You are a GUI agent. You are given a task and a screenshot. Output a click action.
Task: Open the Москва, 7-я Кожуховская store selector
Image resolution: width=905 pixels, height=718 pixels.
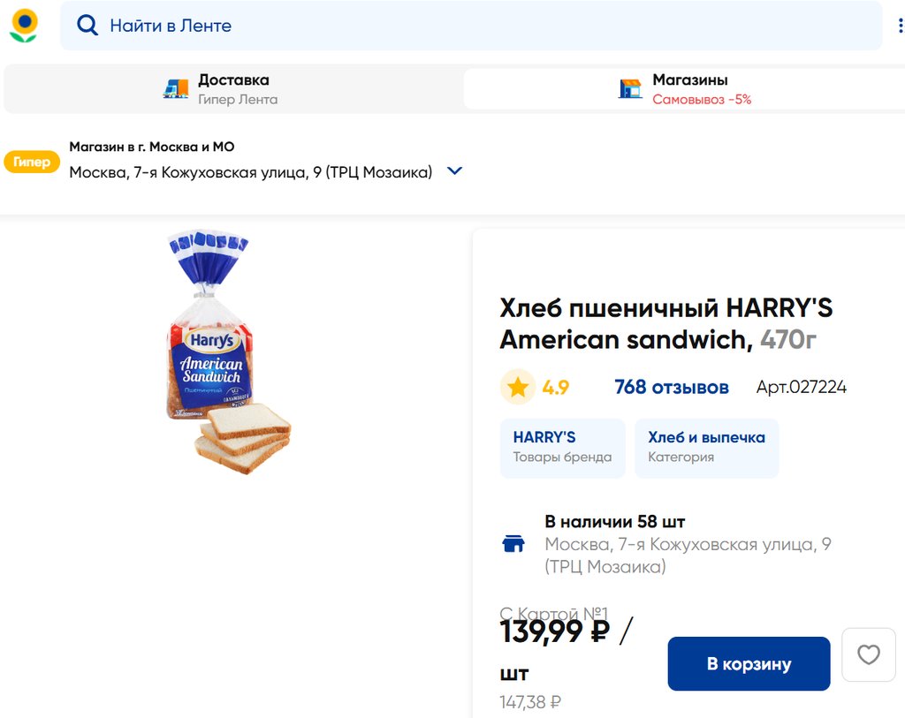tap(251, 172)
